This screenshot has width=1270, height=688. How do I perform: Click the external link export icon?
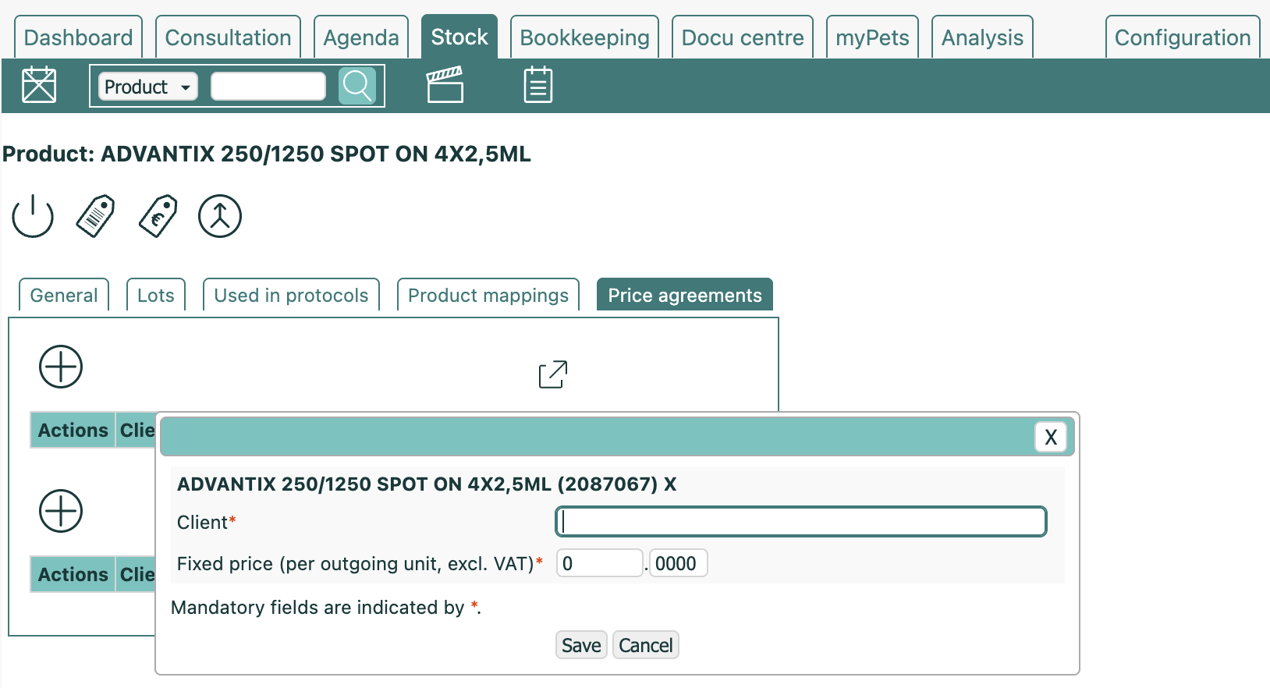553,374
